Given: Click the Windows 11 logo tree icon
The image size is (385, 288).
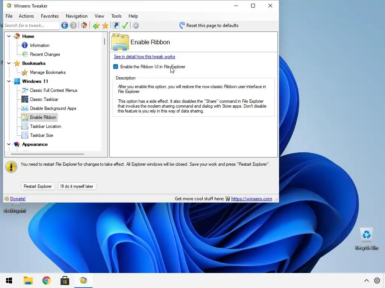Looking at the screenshot, I should 17,81.
